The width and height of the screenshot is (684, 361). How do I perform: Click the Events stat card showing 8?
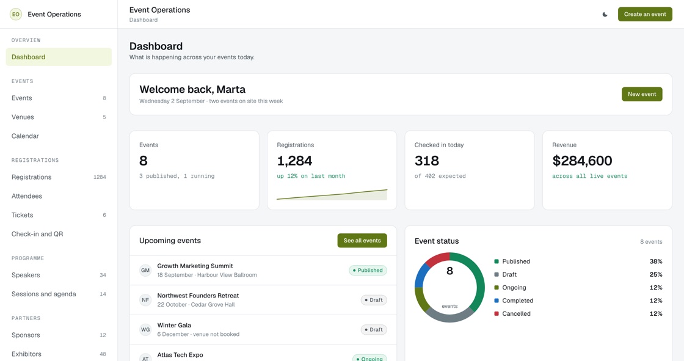(x=194, y=170)
